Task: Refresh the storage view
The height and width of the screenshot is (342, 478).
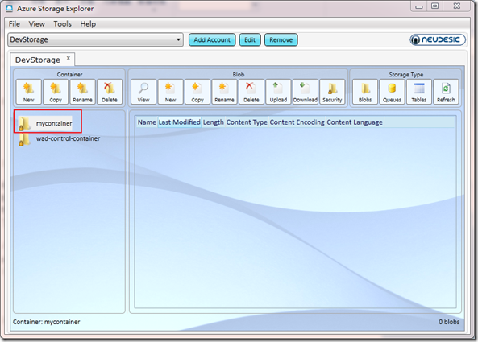Action: coord(446,92)
